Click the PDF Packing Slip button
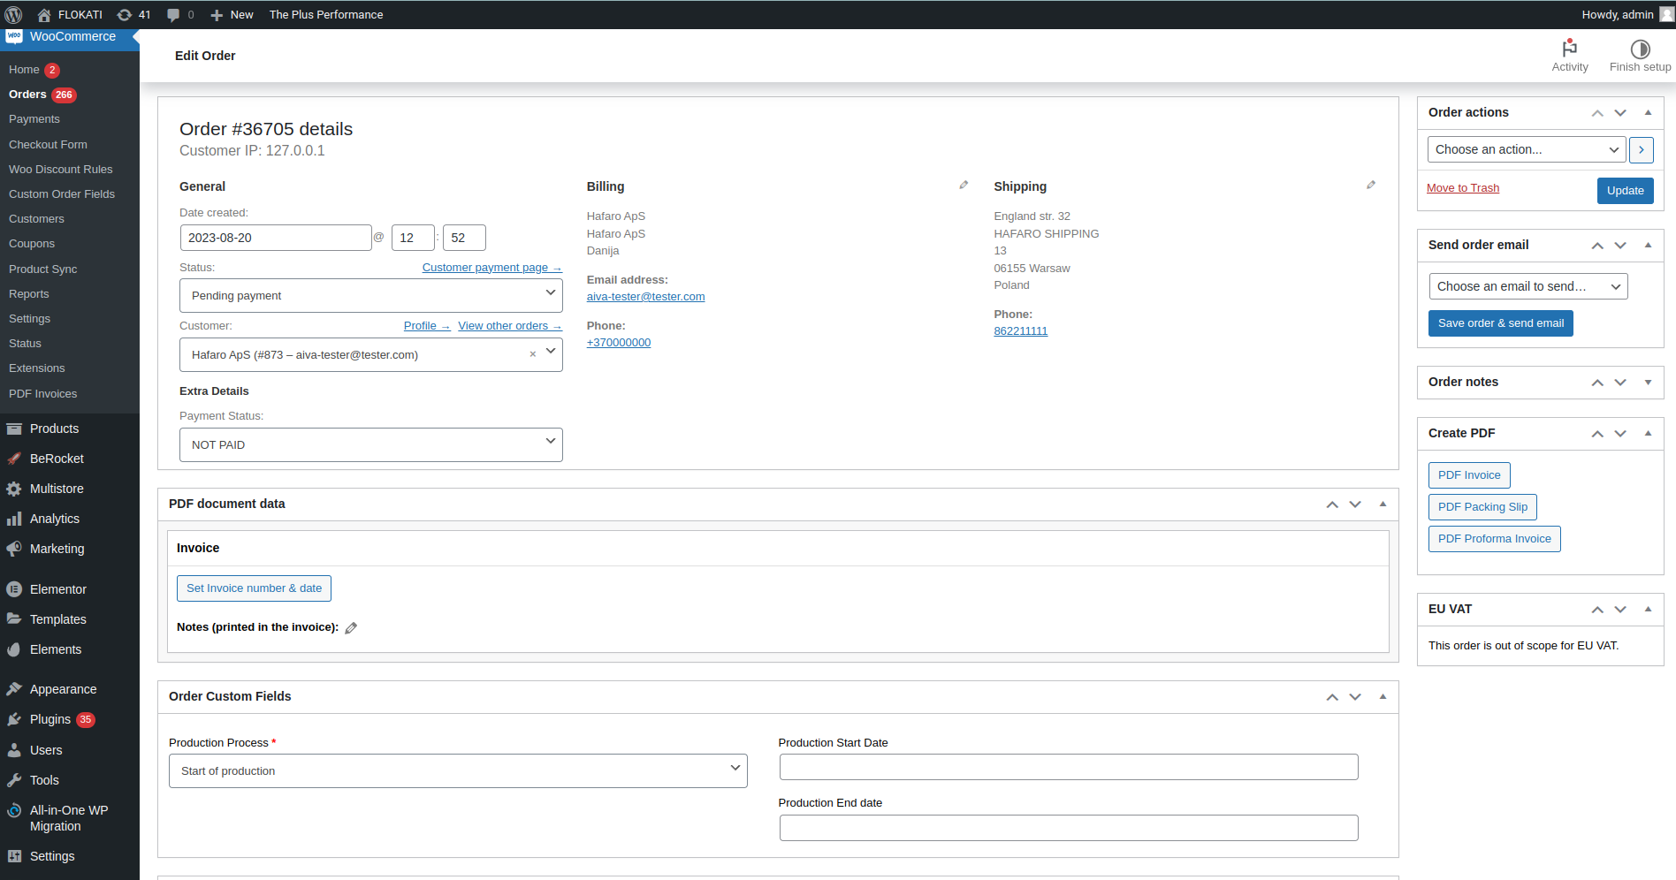 [x=1482, y=507]
